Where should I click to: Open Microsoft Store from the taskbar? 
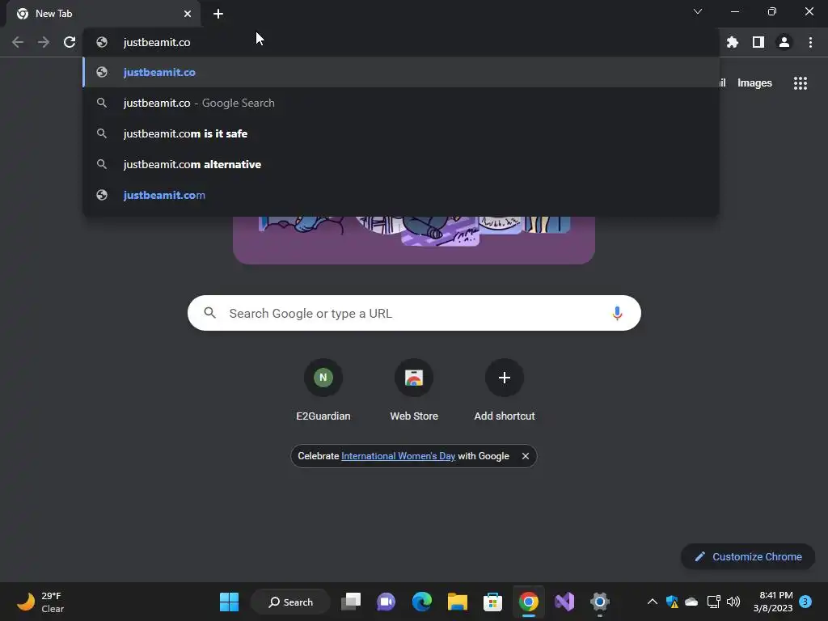tap(492, 602)
